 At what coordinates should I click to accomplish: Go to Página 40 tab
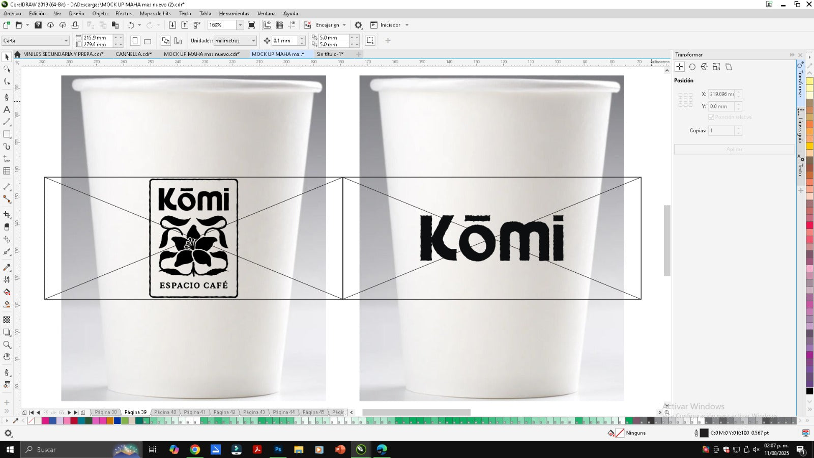coord(165,412)
